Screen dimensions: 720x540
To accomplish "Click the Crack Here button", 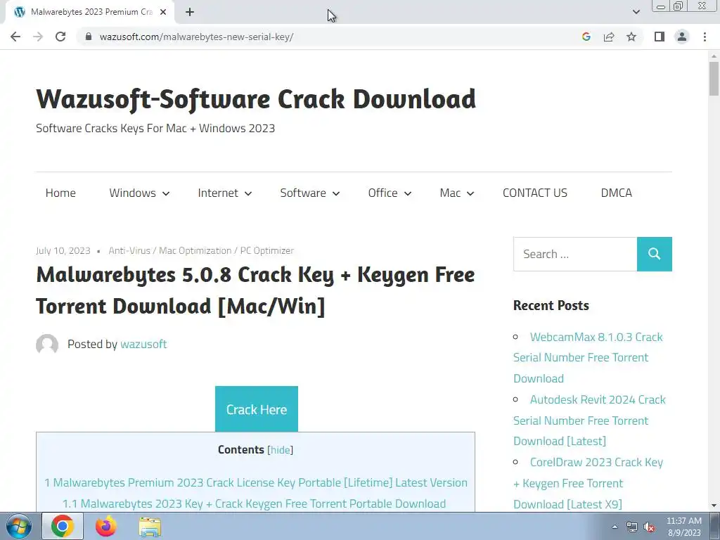I will tap(256, 409).
